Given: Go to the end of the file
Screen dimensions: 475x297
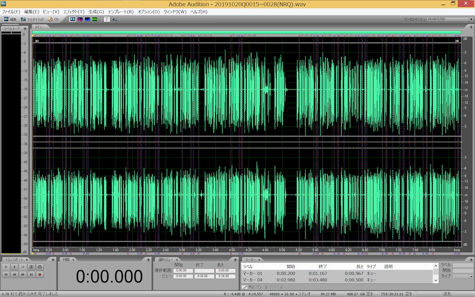Looking at the screenshot, I should (32, 274).
